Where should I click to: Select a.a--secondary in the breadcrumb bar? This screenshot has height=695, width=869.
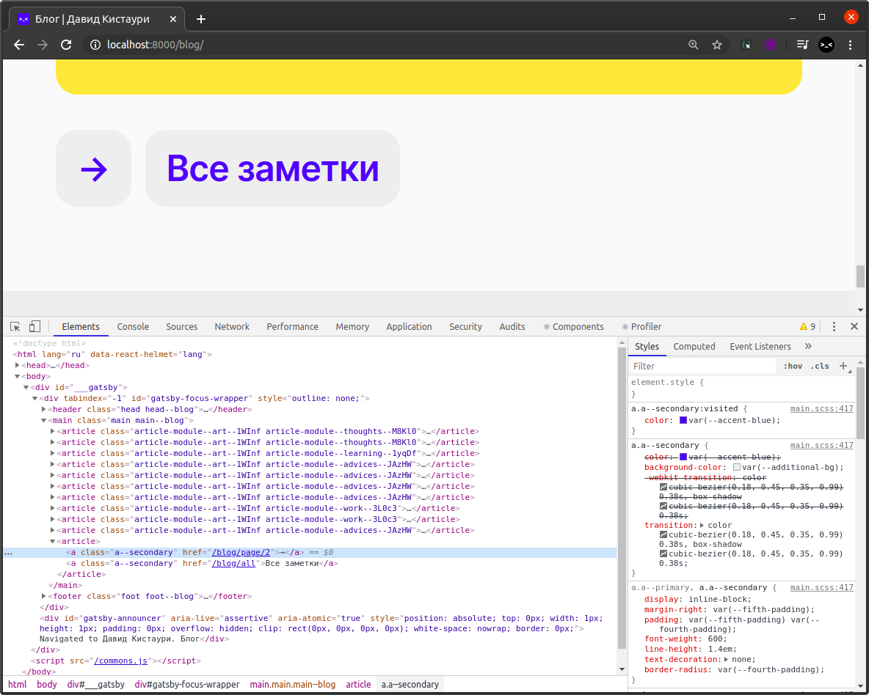pyautogui.click(x=410, y=684)
